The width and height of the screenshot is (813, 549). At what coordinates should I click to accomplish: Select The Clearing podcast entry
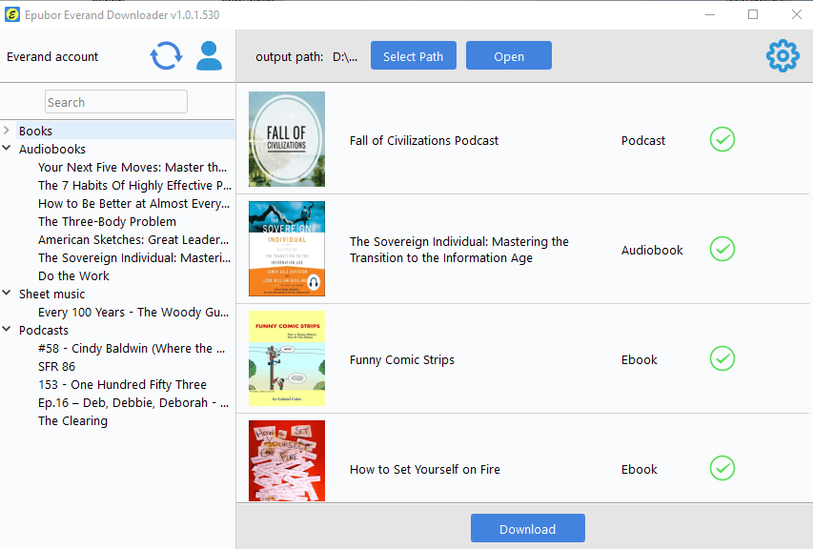[72, 420]
